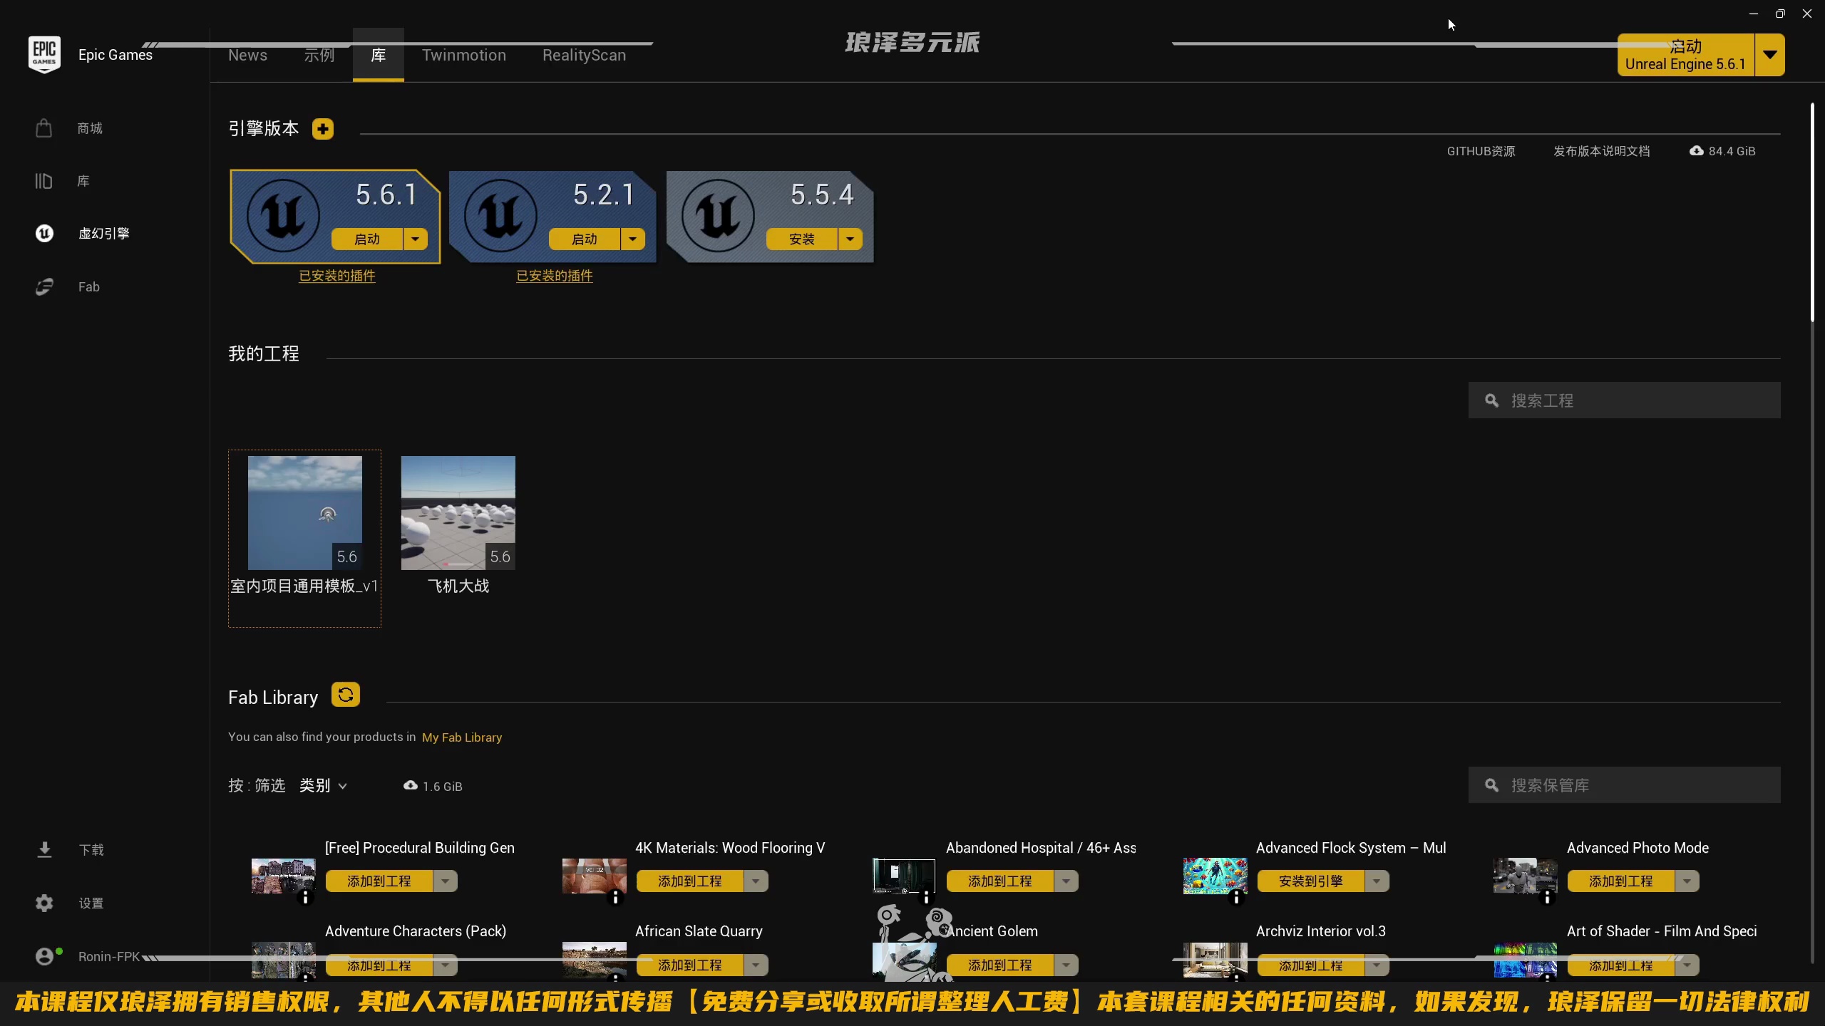Show info for Abandoned Hospital asset
This screenshot has width=1825, height=1026.
(x=926, y=897)
